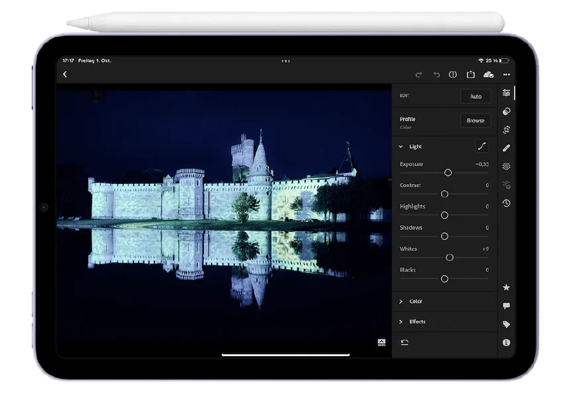Click the Highlights slider handle

445,215
